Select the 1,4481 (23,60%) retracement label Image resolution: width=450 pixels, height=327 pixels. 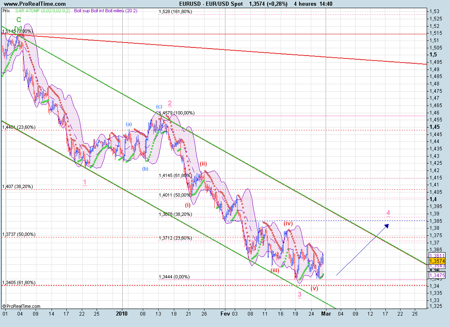coord(19,128)
